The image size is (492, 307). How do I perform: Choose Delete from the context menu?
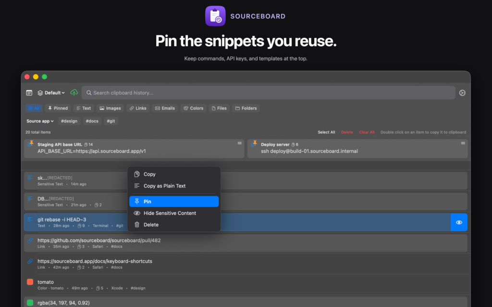point(174,224)
